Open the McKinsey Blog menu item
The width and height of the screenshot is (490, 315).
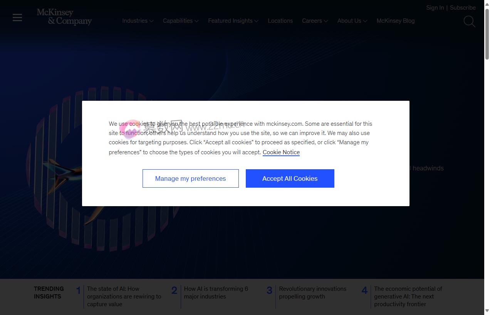[x=395, y=21]
